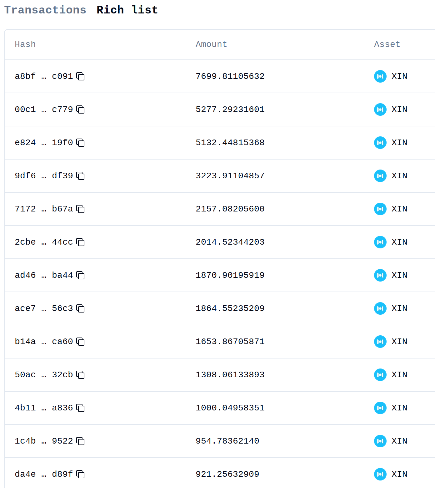The image size is (435, 488).
Task: Click XIN asset icon in 921.25632909 row
Action: 380,474
